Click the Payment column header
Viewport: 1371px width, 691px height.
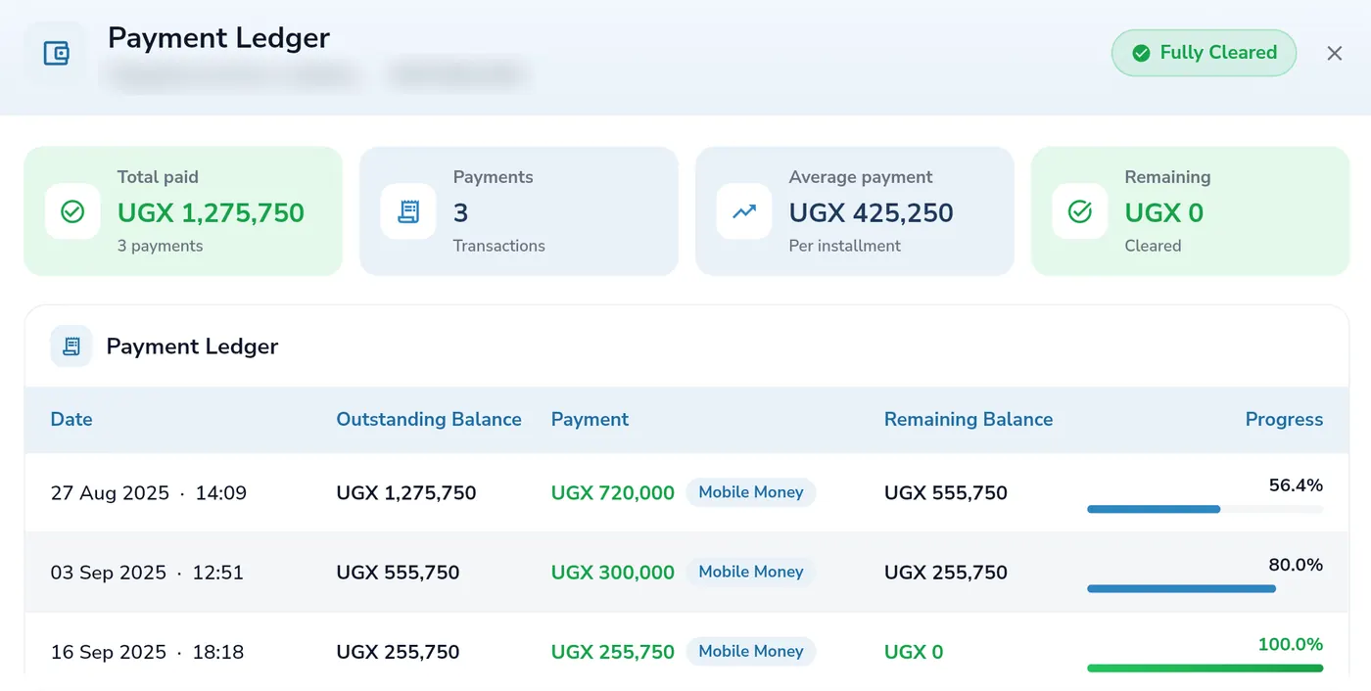(590, 419)
